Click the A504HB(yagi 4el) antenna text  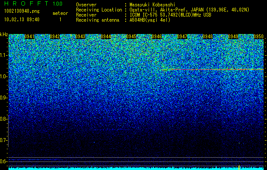(150, 20)
